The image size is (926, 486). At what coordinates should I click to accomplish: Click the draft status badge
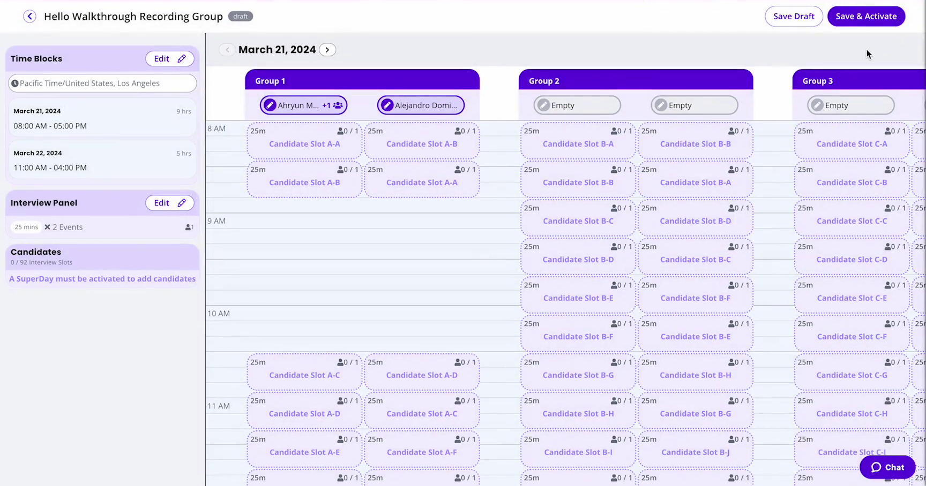(241, 16)
